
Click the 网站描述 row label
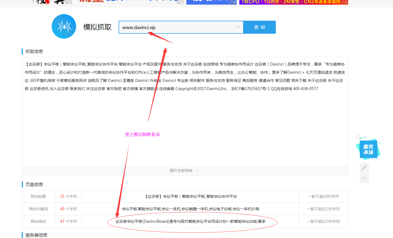point(38,221)
